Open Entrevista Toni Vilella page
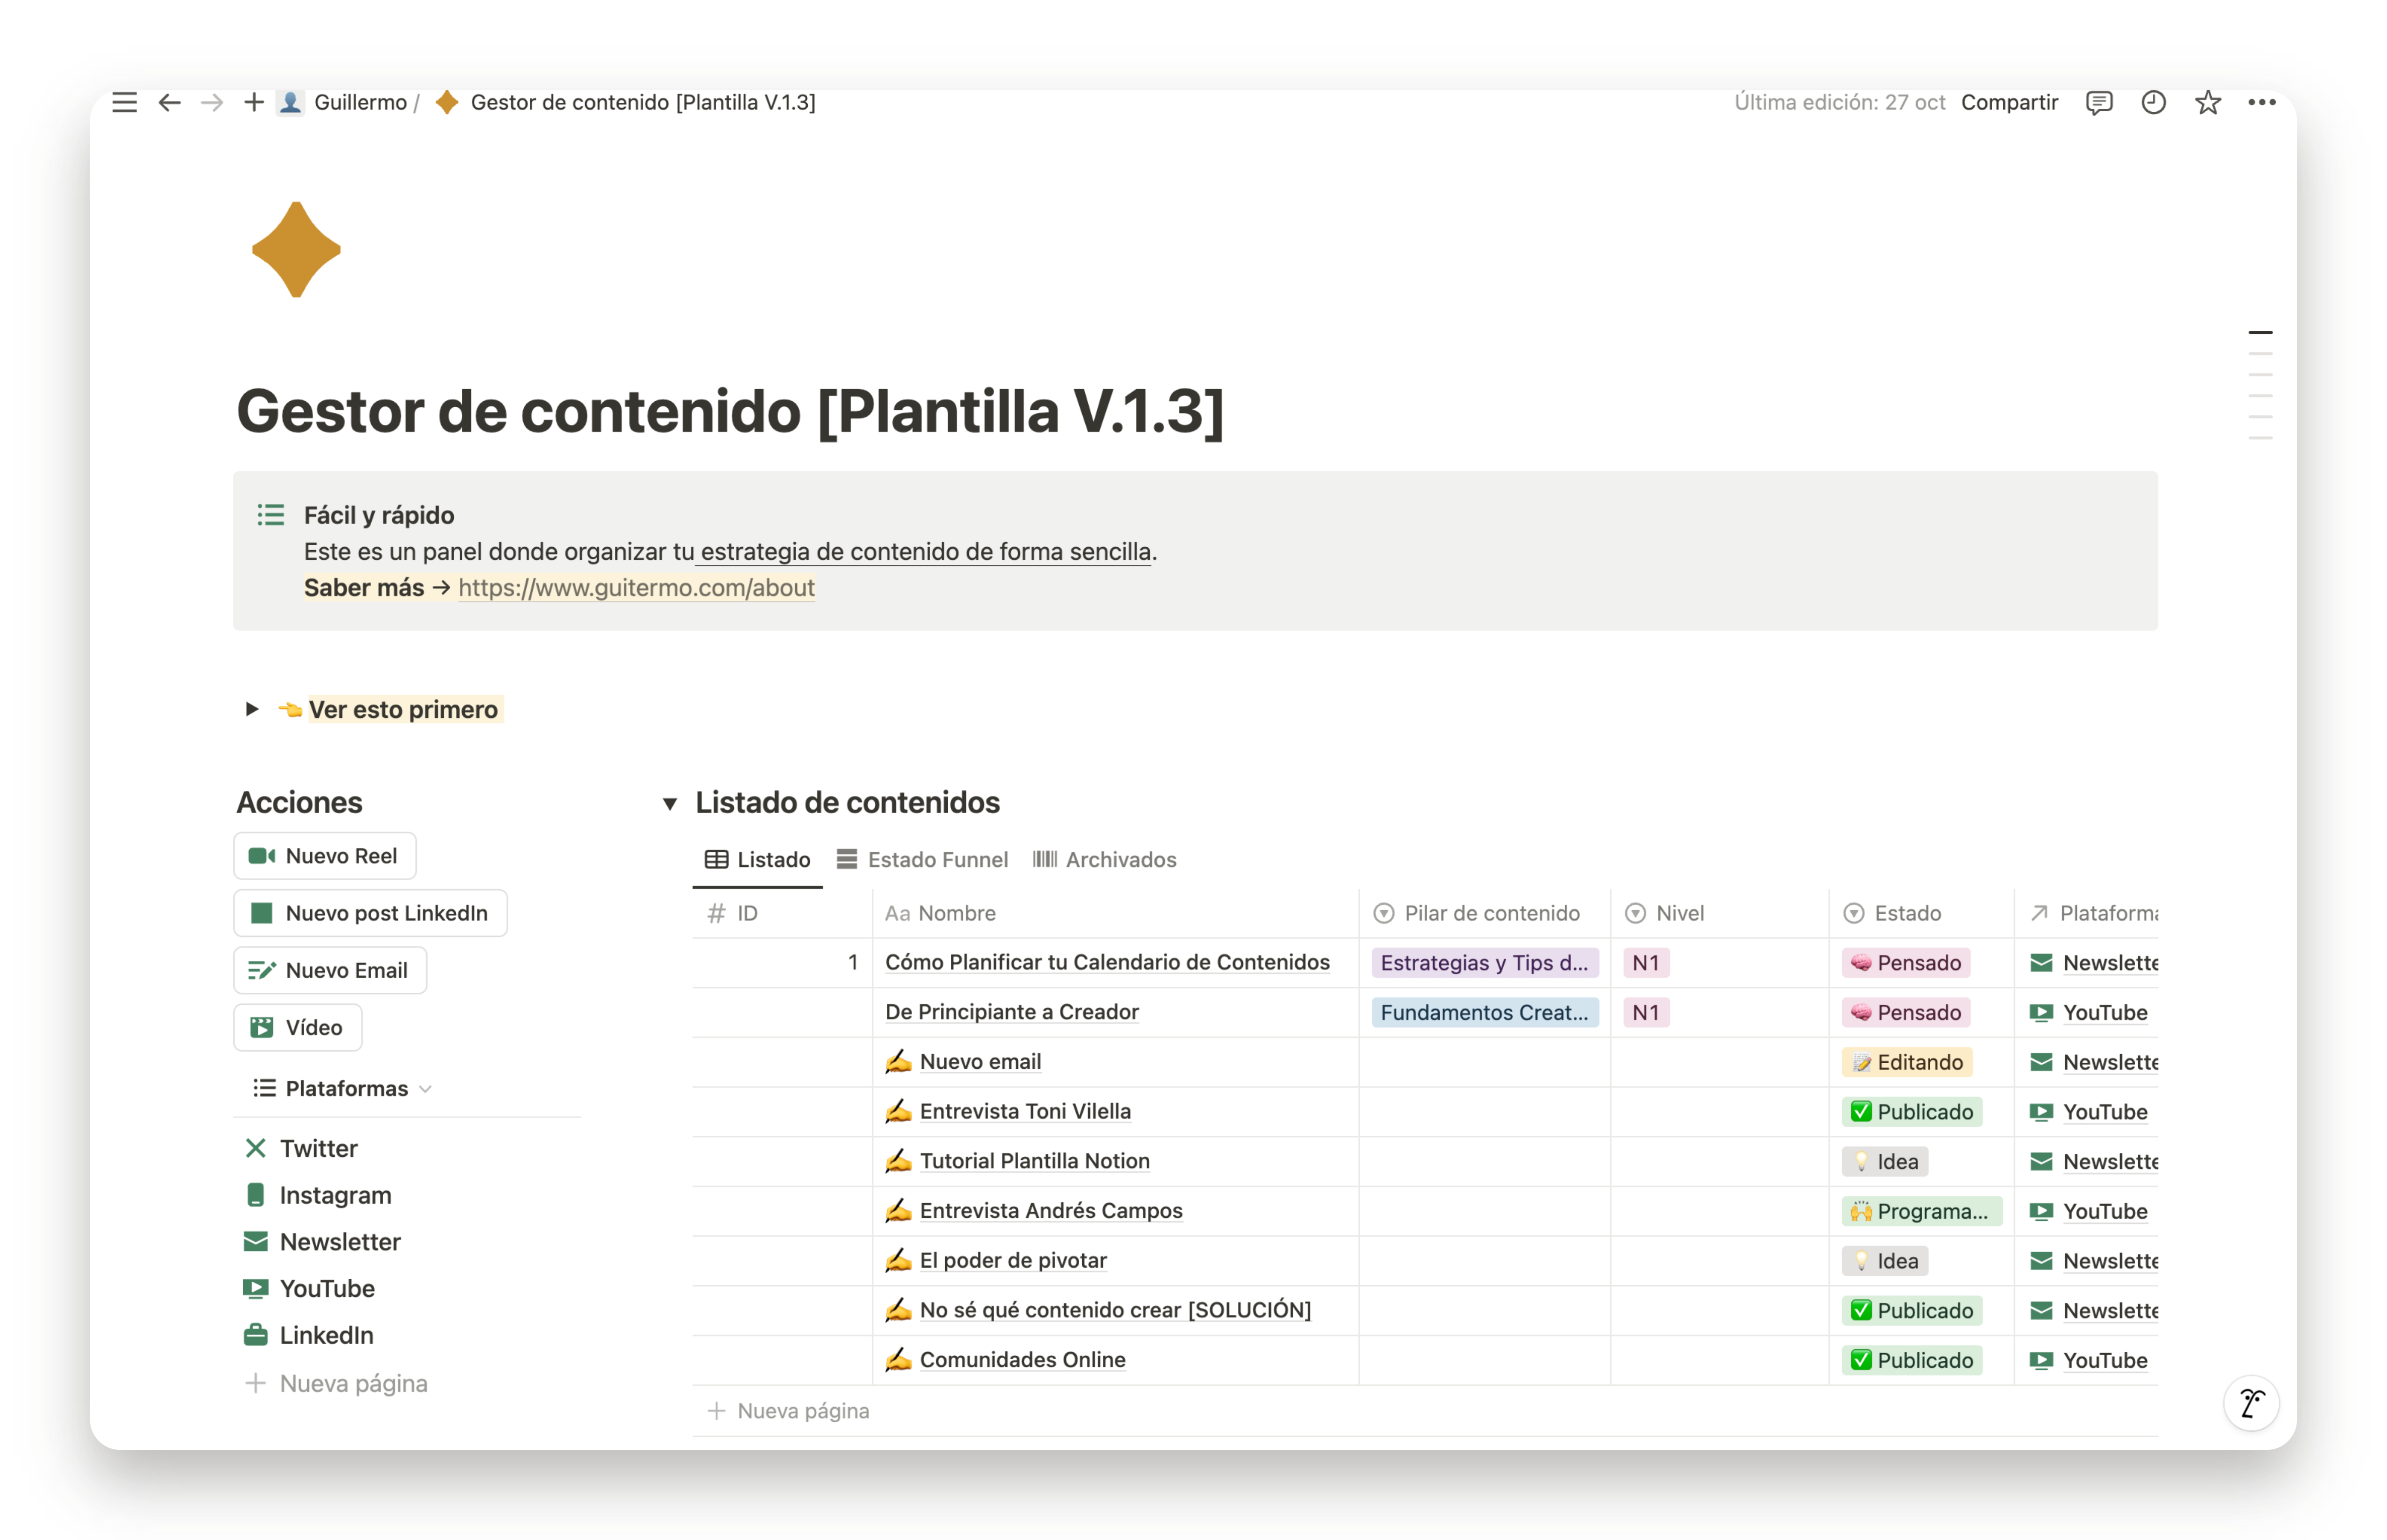The height and width of the screenshot is (1540, 2387). point(1025,1111)
